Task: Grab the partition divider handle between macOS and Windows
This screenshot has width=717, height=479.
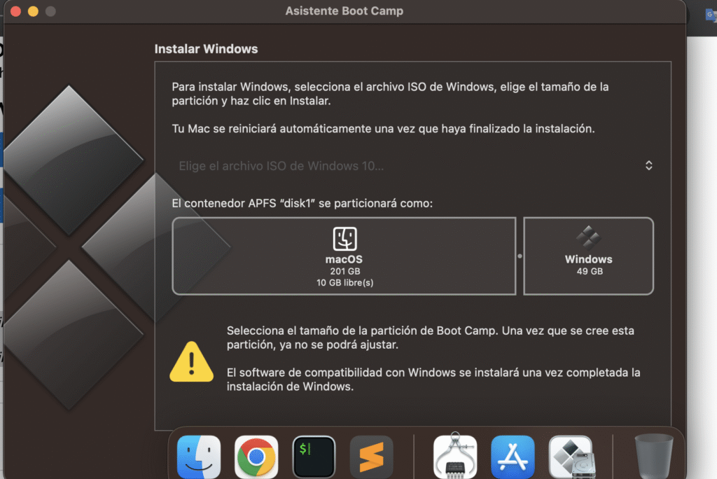Action: click(x=520, y=256)
